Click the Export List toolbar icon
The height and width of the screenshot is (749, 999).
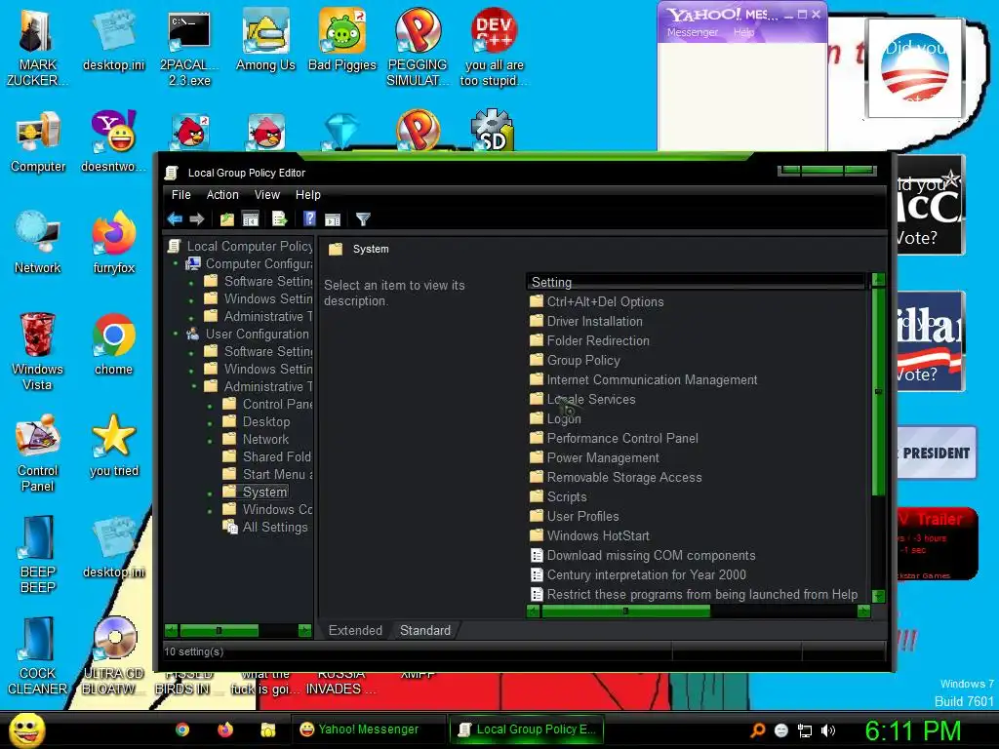[x=280, y=219]
